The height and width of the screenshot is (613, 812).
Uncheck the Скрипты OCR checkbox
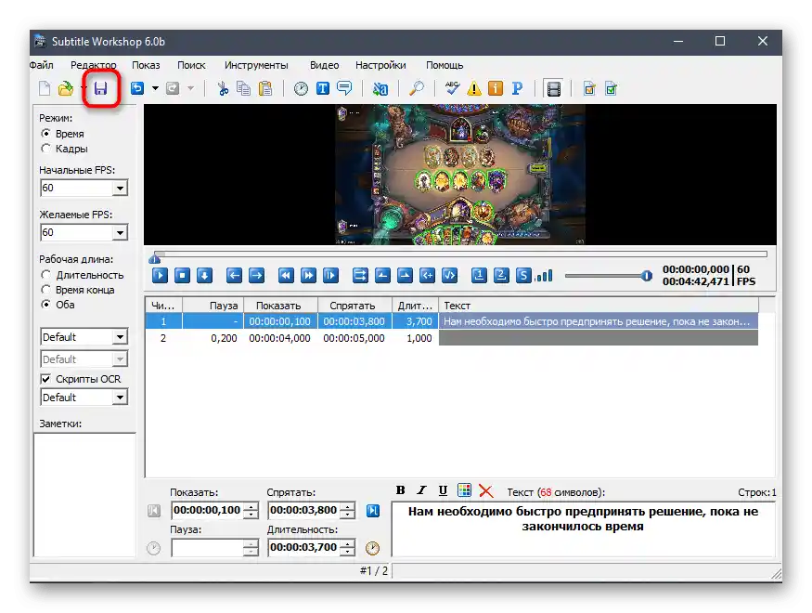tap(46, 379)
